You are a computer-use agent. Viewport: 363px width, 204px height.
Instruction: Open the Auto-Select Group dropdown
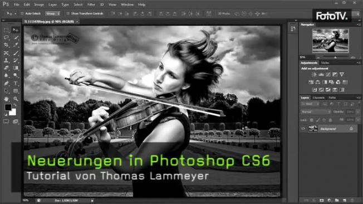click(x=52, y=14)
